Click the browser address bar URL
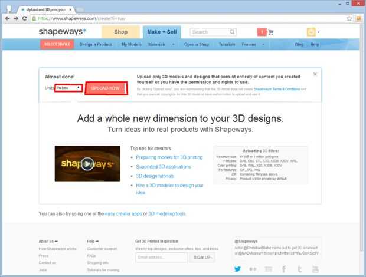 pyautogui.click(x=81, y=18)
